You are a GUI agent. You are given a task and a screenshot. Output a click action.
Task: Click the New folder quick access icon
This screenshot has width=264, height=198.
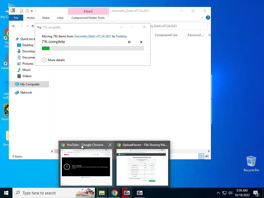(27, 11)
